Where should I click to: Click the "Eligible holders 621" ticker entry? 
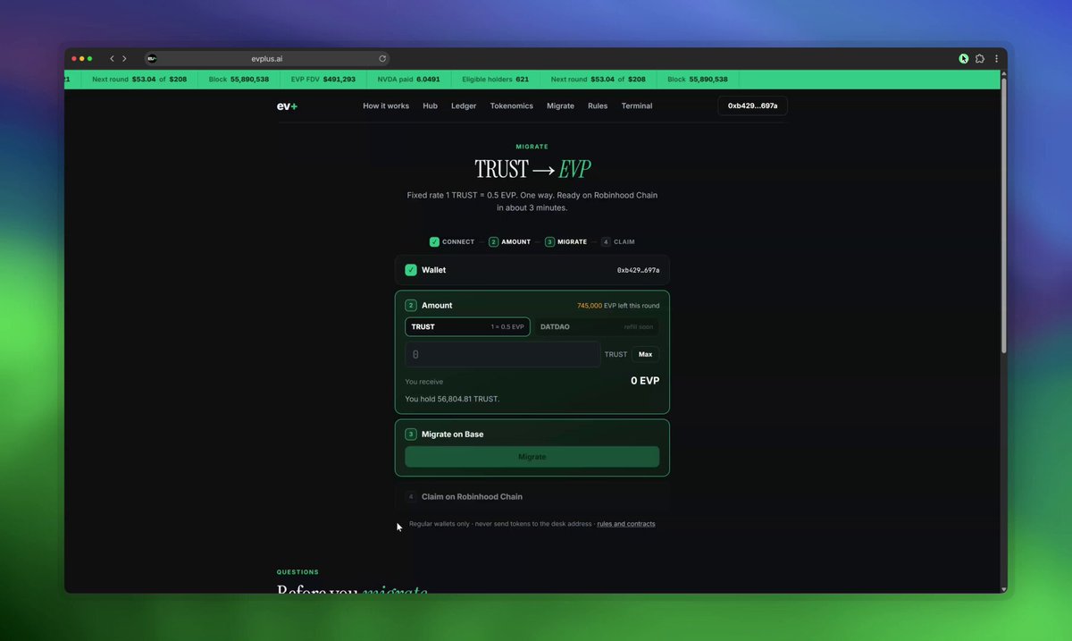(496, 80)
